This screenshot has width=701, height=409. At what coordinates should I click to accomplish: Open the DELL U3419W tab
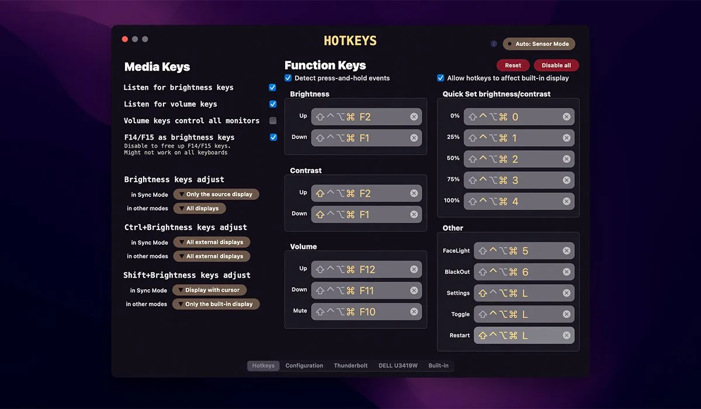(x=398, y=366)
